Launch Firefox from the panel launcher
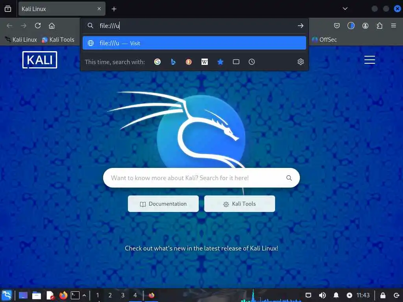Image resolution: width=403 pixels, height=302 pixels. point(63,295)
